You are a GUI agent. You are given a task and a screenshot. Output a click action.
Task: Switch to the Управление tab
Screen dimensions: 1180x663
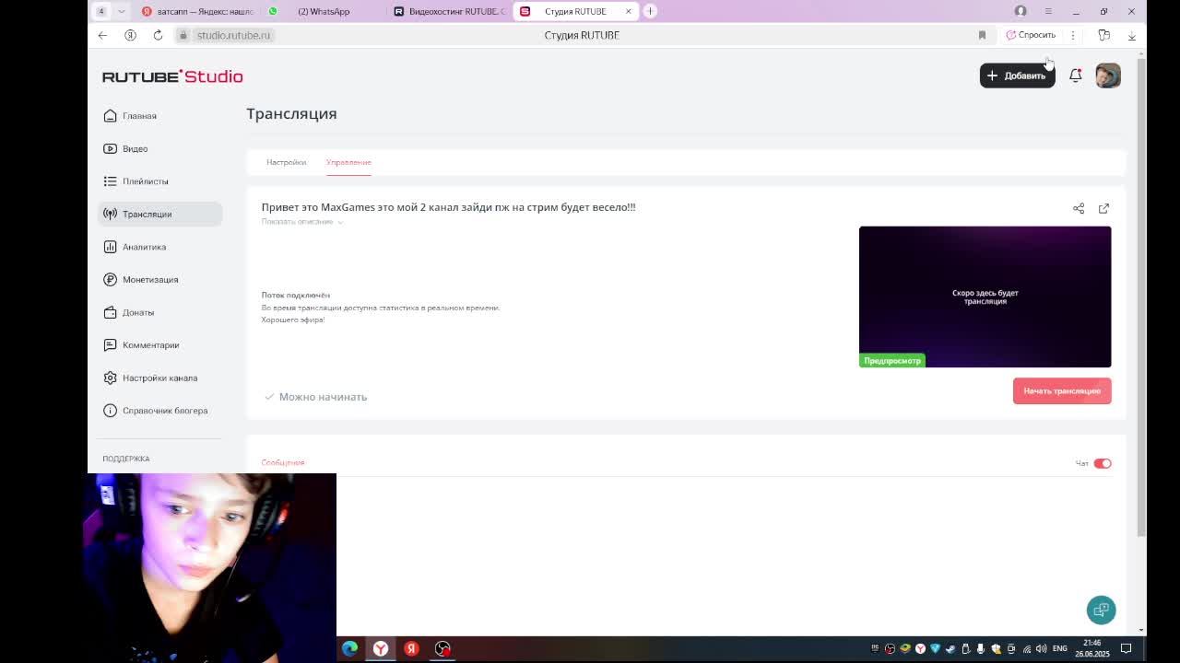(348, 162)
